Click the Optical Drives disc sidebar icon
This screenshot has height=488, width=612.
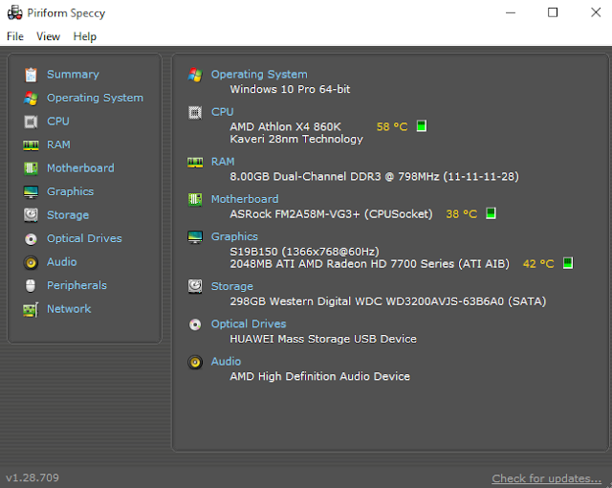31,239
